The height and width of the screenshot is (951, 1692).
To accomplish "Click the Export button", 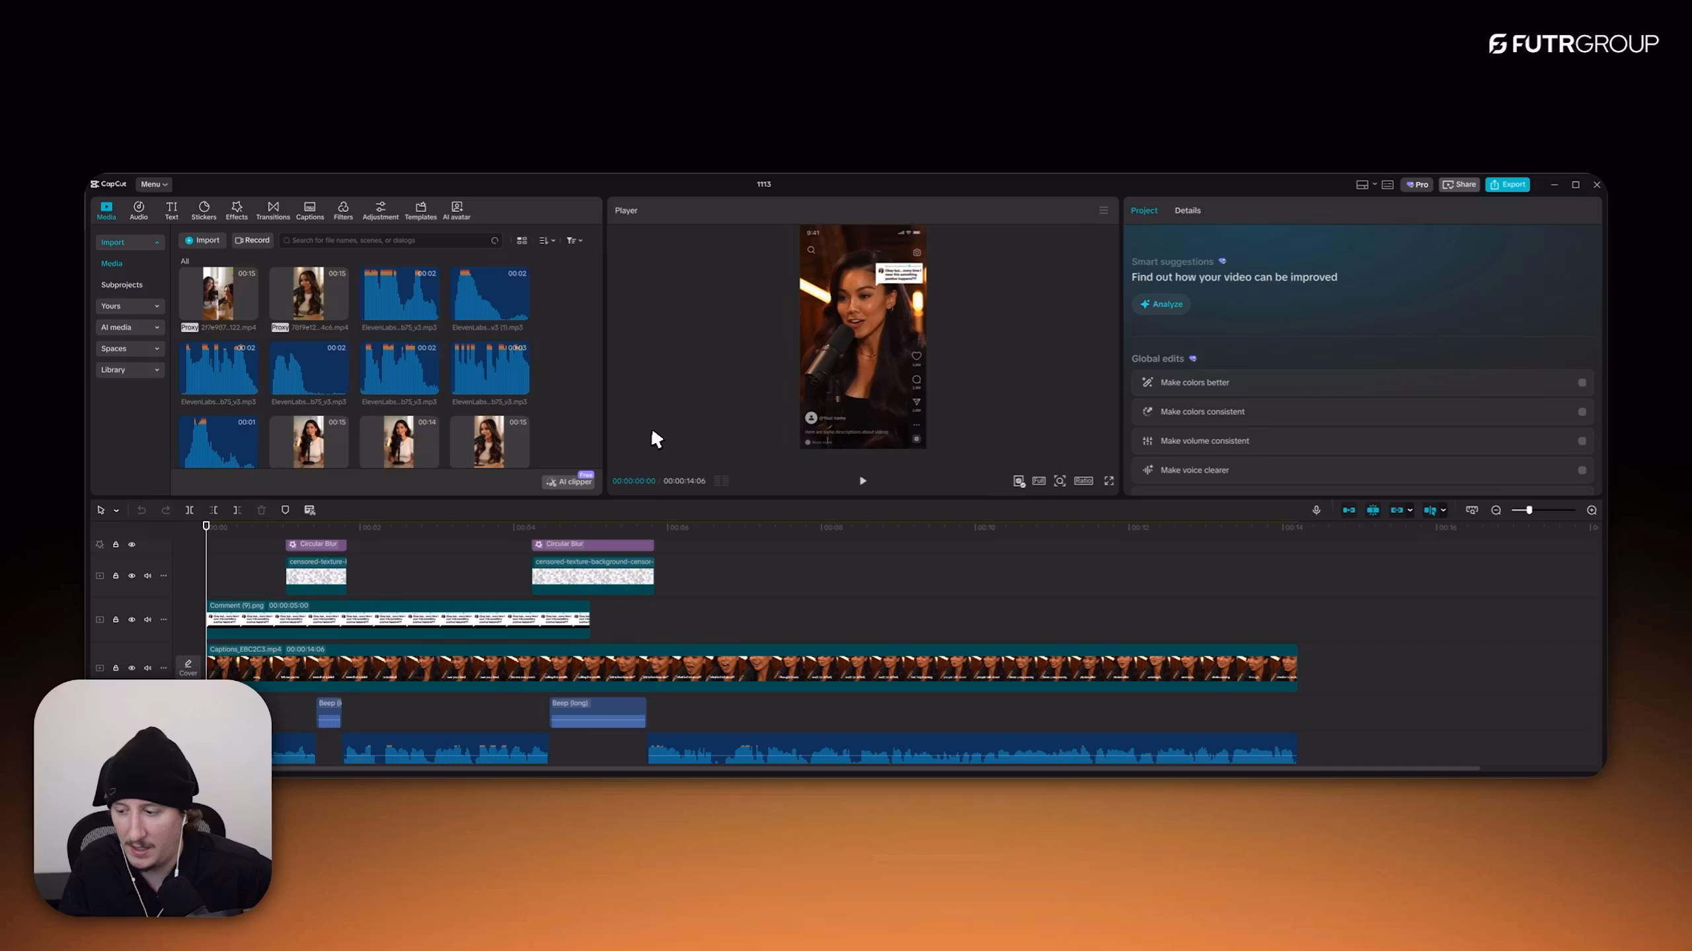I will tap(1507, 184).
